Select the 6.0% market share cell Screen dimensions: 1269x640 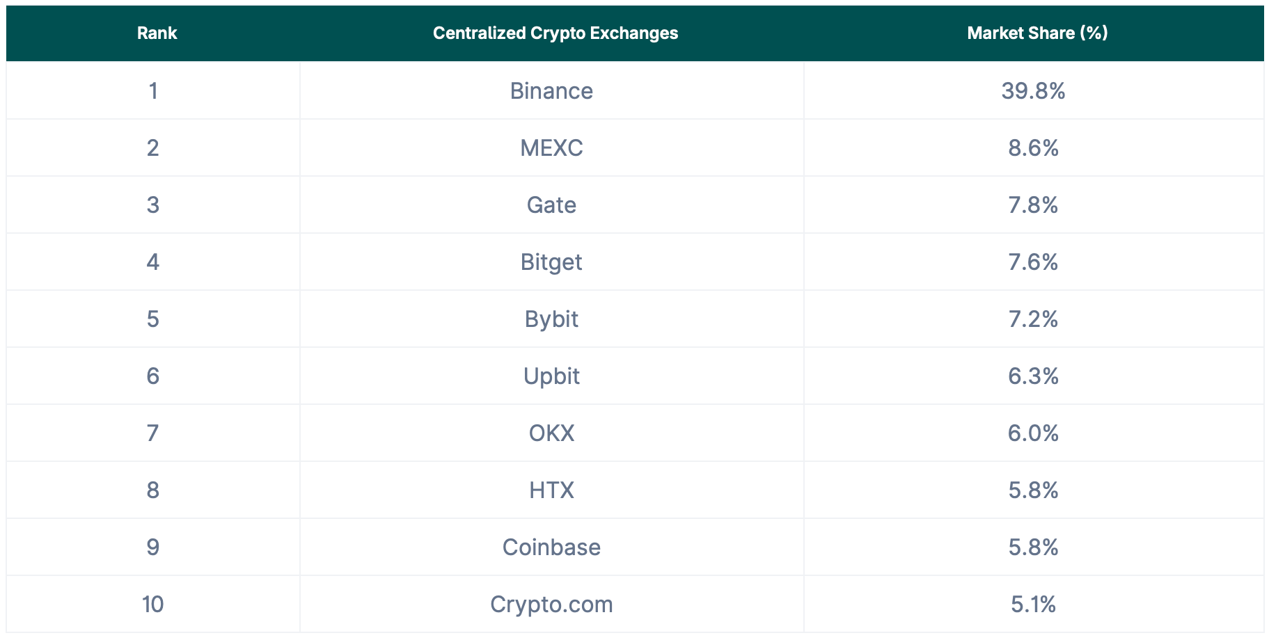tap(1033, 433)
